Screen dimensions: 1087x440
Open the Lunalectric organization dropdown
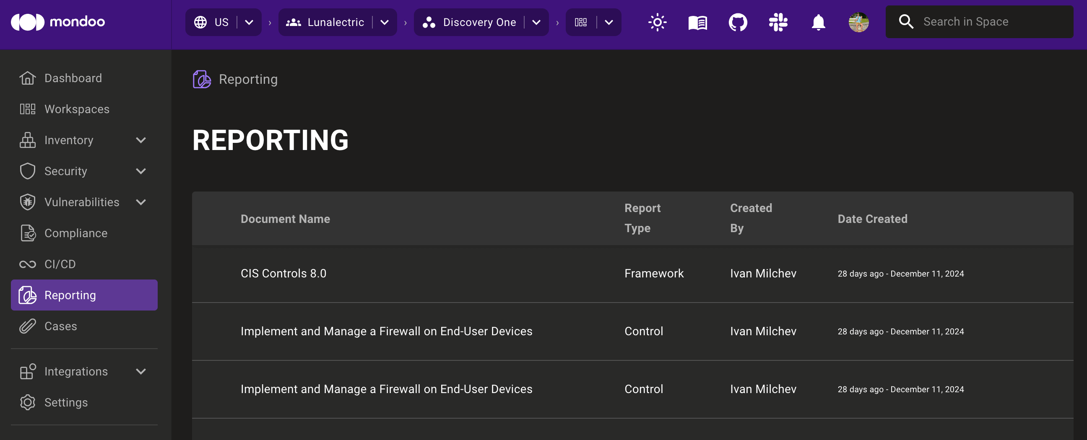pos(385,22)
